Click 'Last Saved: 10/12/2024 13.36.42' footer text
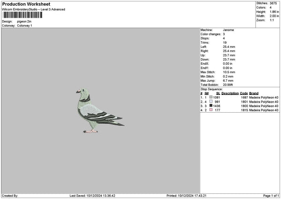Screen dimensions: 281x199 click(92, 196)
